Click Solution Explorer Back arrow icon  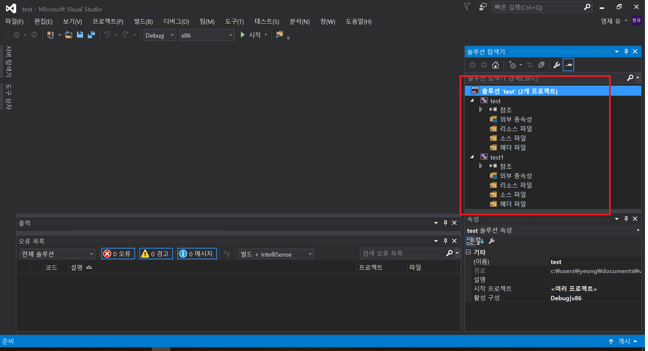[473, 65]
